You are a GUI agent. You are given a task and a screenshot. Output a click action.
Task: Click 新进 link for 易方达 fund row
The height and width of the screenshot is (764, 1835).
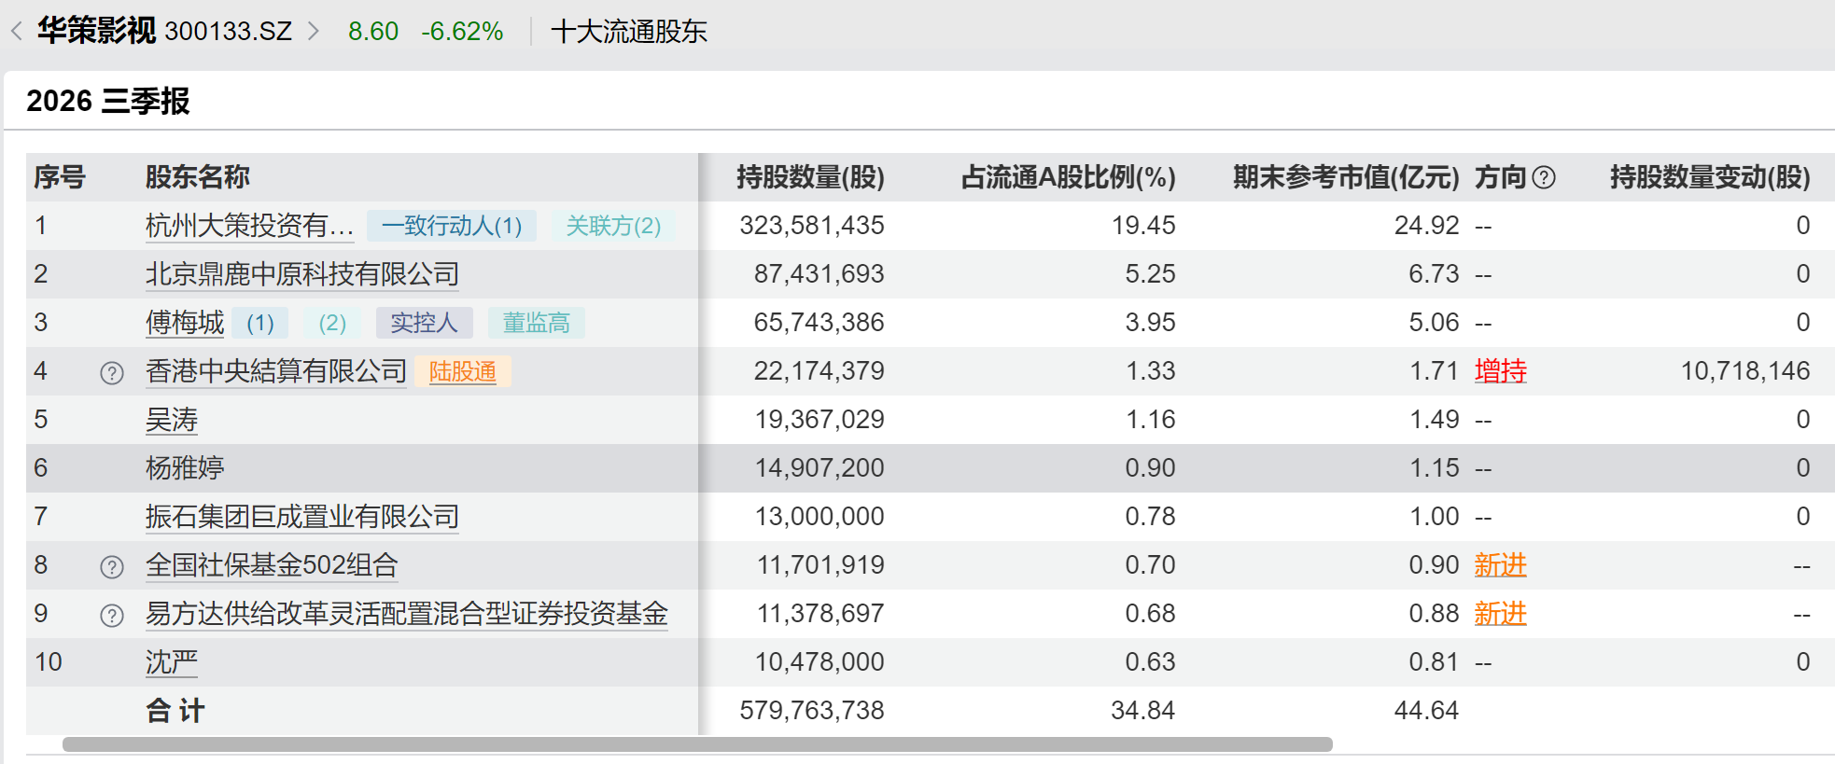(x=1501, y=614)
